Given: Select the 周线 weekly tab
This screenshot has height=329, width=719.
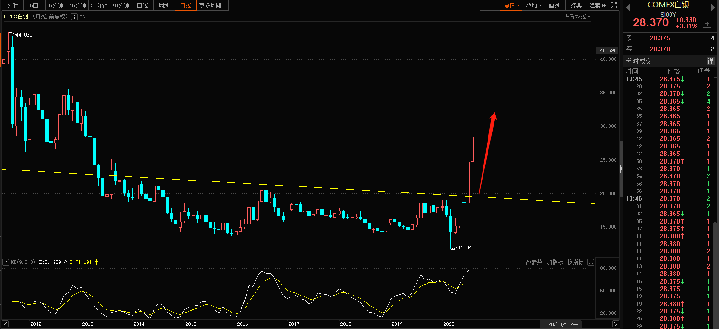Looking at the screenshot, I should point(164,5).
